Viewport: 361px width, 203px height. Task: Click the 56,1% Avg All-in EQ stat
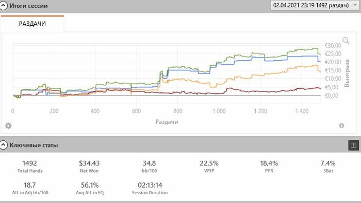(90, 188)
